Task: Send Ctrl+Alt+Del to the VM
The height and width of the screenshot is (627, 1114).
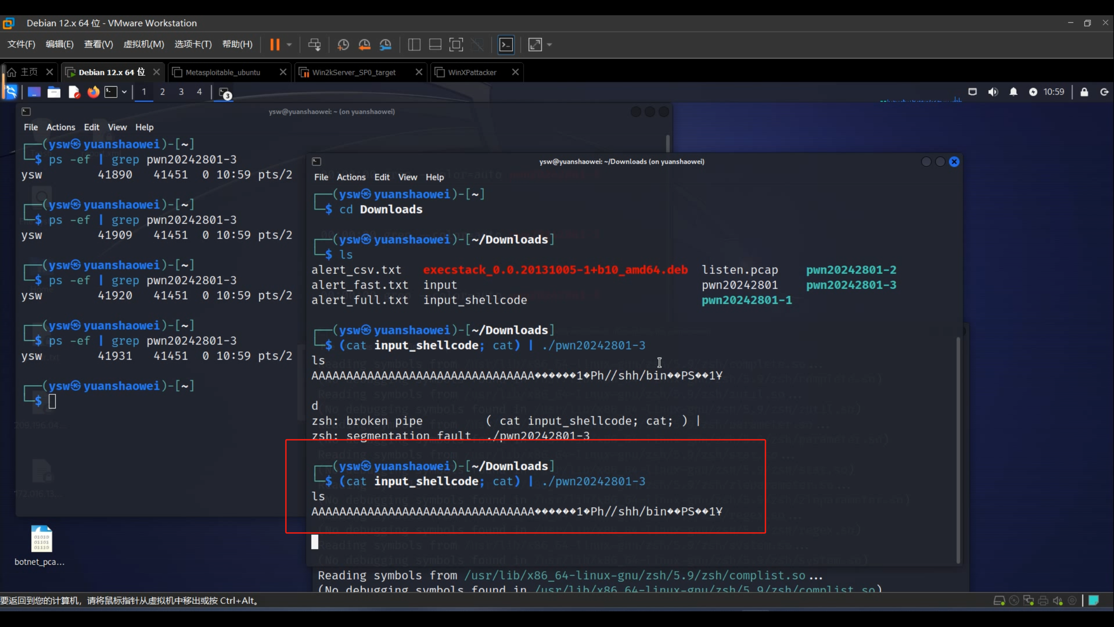Action: [x=314, y=44]
